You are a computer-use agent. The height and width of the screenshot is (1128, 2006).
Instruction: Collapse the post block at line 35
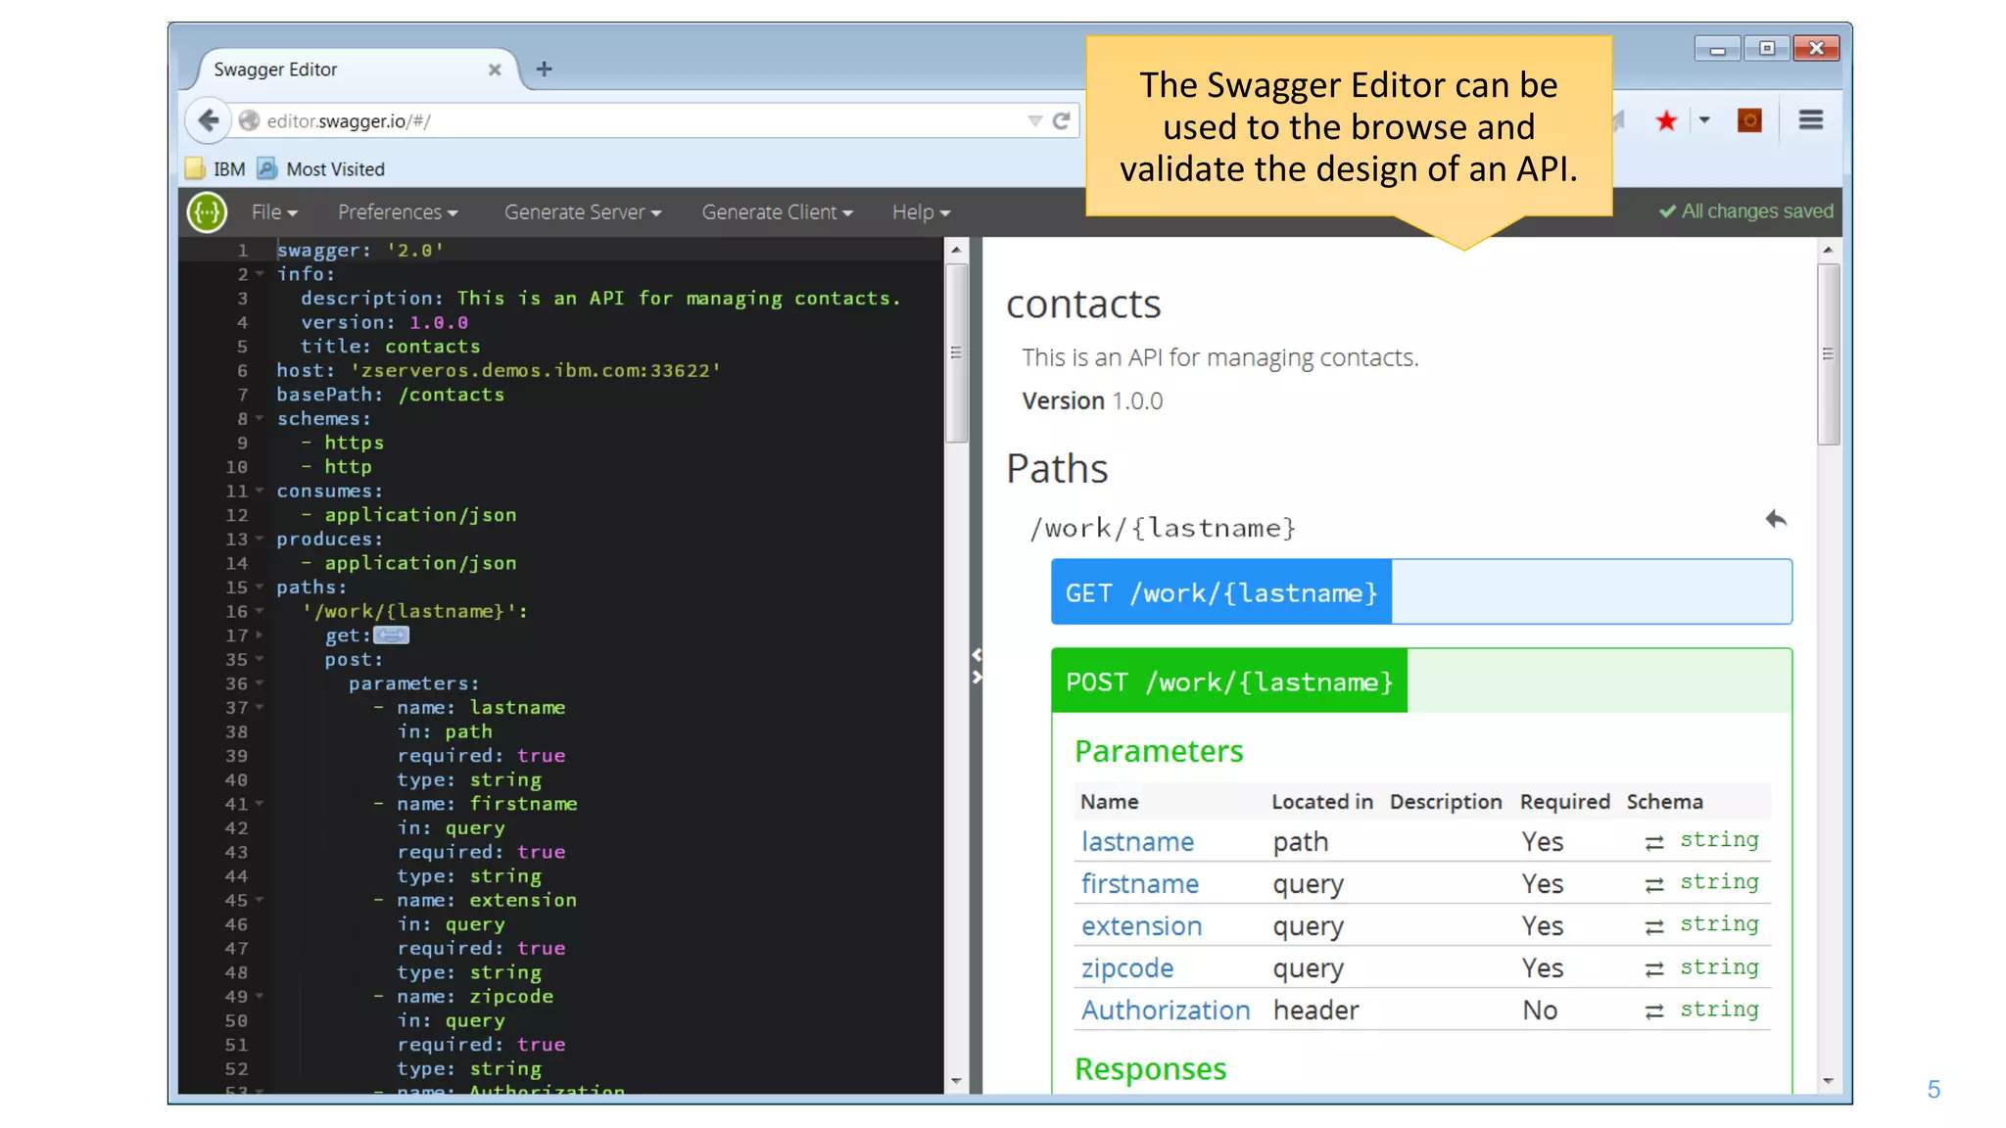(260, 659)
